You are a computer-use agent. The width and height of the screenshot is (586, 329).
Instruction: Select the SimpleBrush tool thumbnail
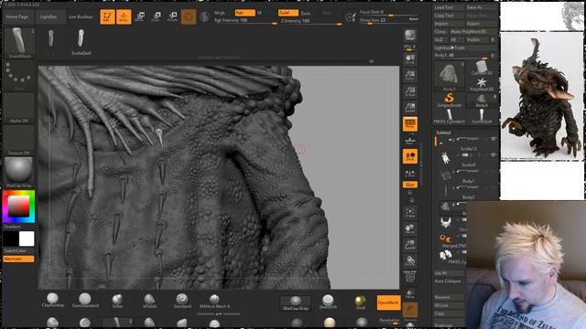[449, 101]
